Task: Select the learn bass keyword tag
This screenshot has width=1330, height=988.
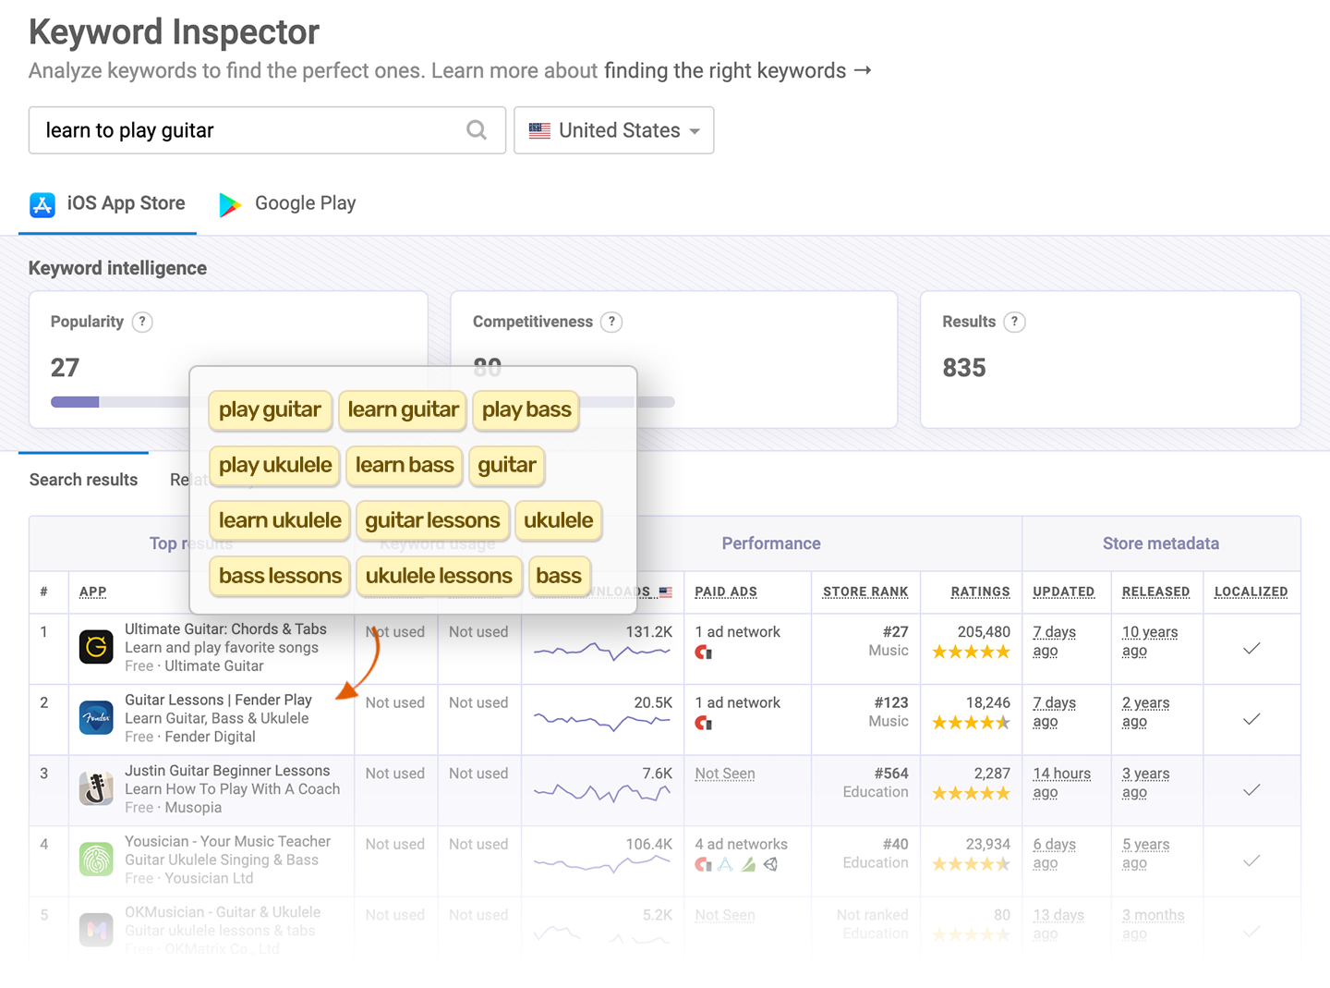Action: [x=405, y=465]
